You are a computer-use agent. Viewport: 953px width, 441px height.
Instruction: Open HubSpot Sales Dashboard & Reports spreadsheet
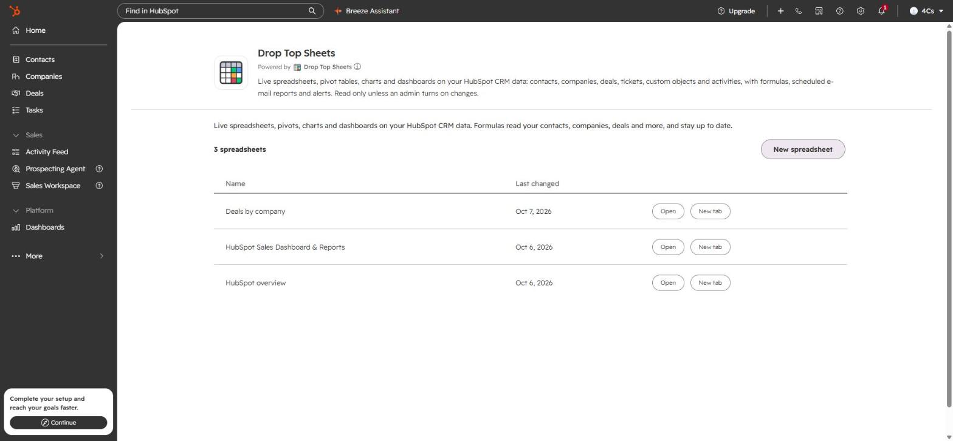pos(668,247)
